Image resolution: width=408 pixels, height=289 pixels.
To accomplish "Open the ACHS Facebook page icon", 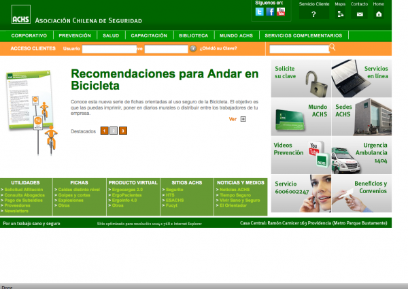I will [x=270, y=12].
